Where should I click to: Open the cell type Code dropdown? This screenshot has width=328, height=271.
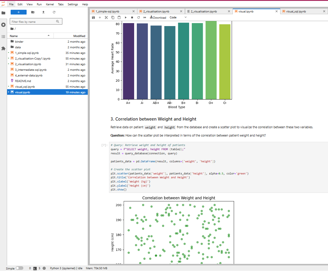tap(178, 17)
